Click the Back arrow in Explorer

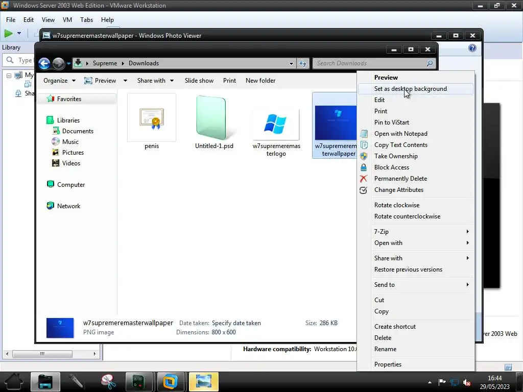[44, 63]
